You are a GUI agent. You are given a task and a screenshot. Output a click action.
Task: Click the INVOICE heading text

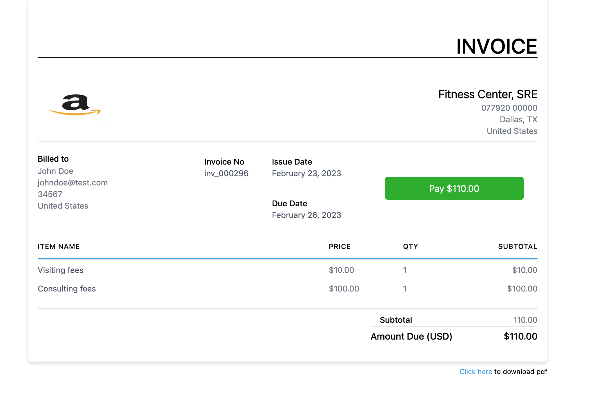[x=496, y=46]
